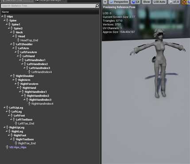Select the LeftHandIndex2 bone label

pyautogui.click(x=38, y=64)
